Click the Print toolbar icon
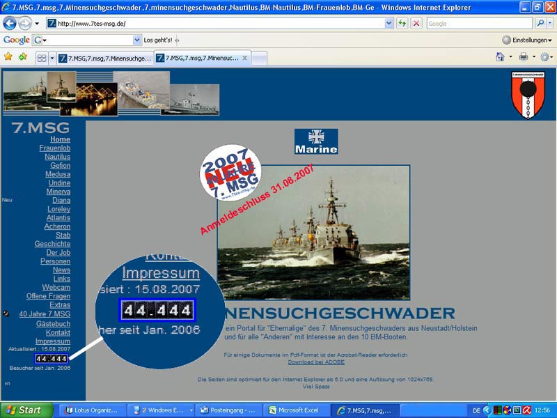 click(524, 57)
